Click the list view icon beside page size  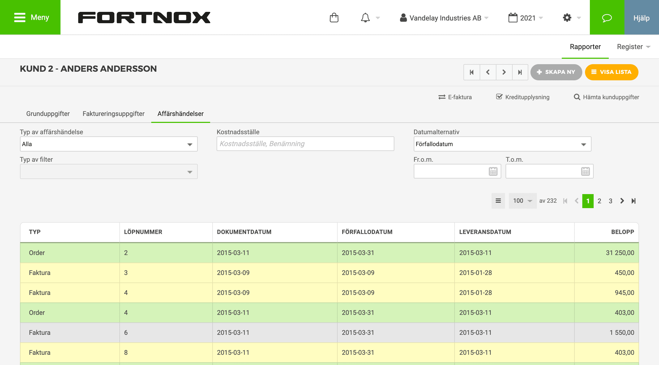[x=498, y=201]
